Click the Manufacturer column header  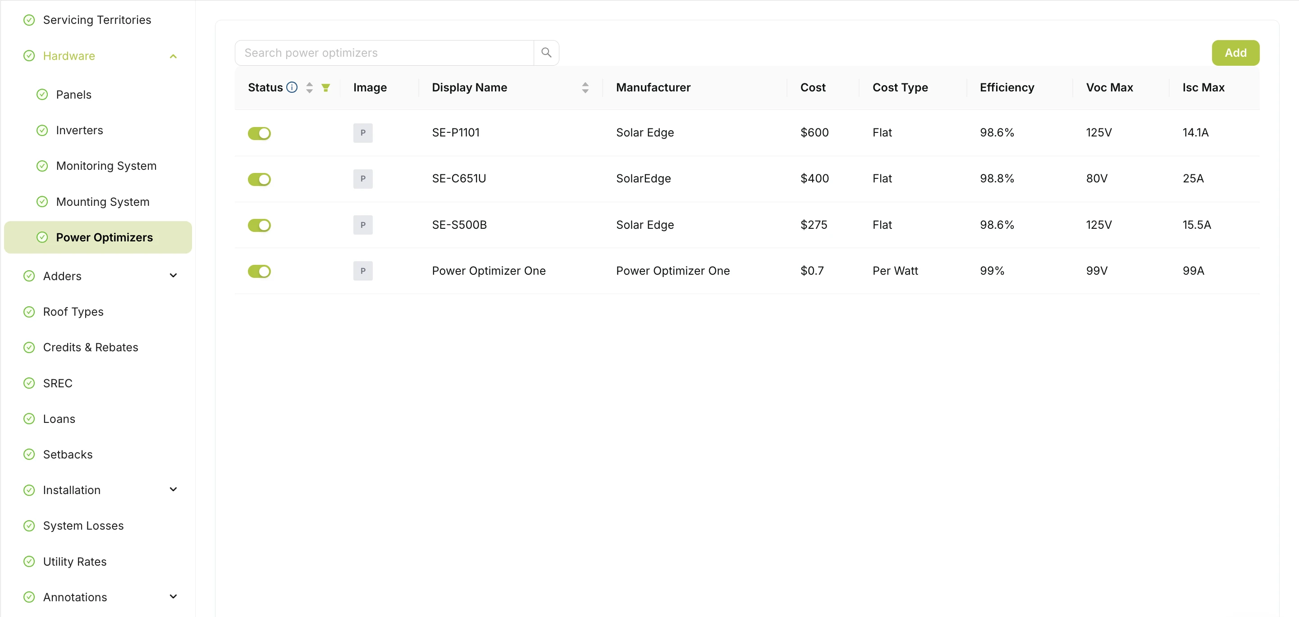point(653,88)
